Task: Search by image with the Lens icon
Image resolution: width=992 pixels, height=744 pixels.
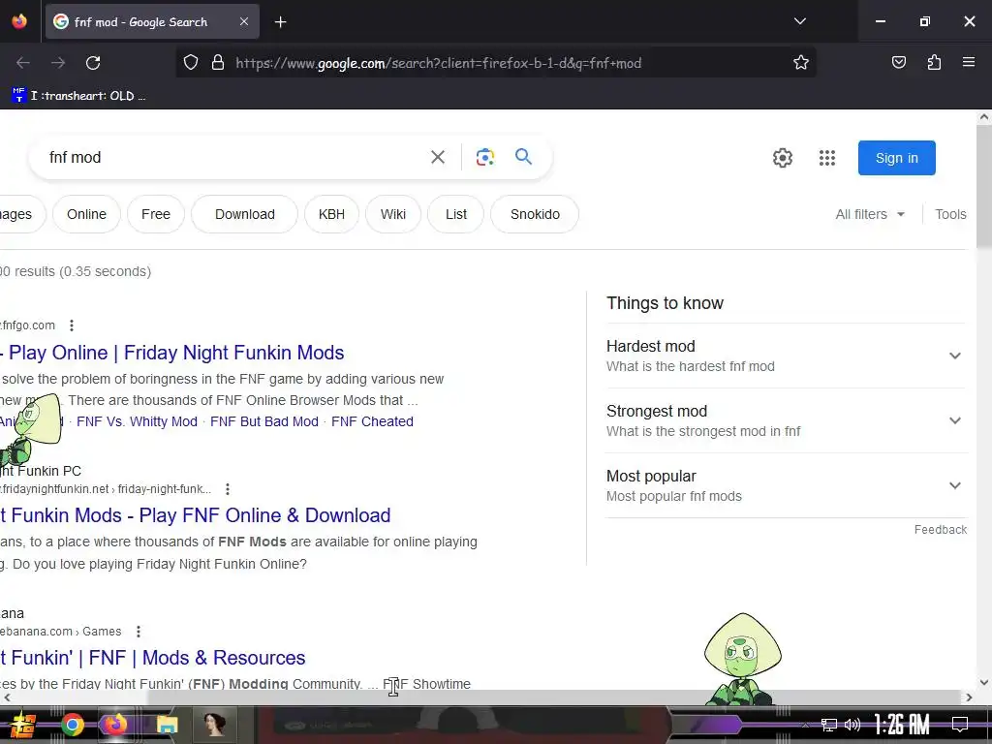Action: click(484, 157)
